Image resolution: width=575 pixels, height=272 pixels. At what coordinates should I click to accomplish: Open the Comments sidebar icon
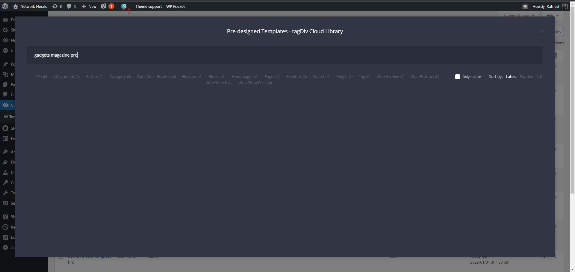point(5,95)
